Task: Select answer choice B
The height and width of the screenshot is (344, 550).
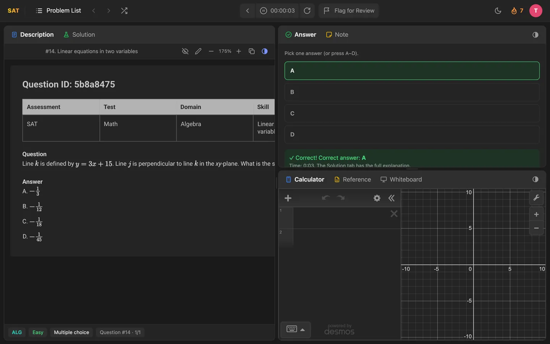Action: [x=412, y=92]
